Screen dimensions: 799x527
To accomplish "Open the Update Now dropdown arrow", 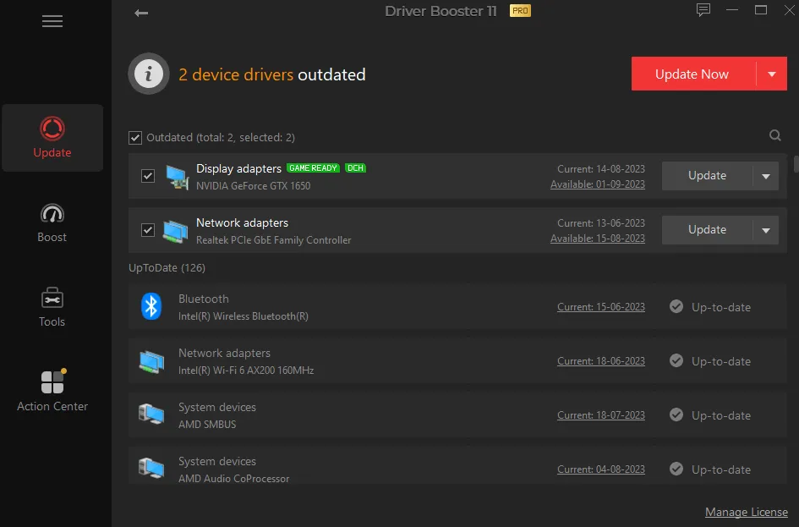I will (x=772, y=74).
